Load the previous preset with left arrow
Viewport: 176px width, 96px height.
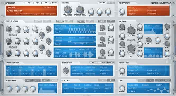29,3
